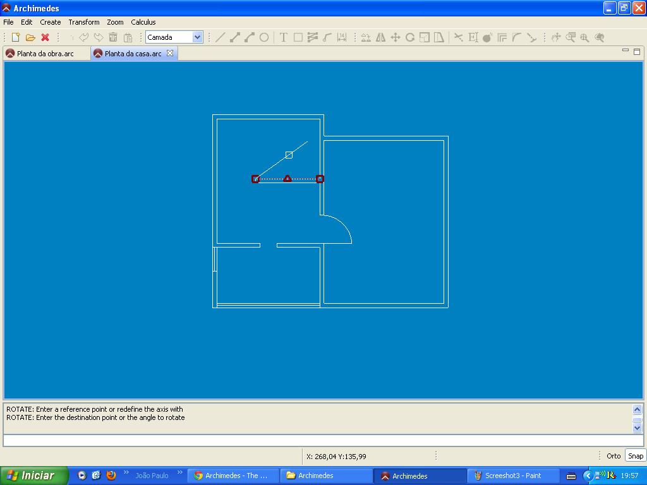Click the zoom previous icon

(x=600, y=37)
